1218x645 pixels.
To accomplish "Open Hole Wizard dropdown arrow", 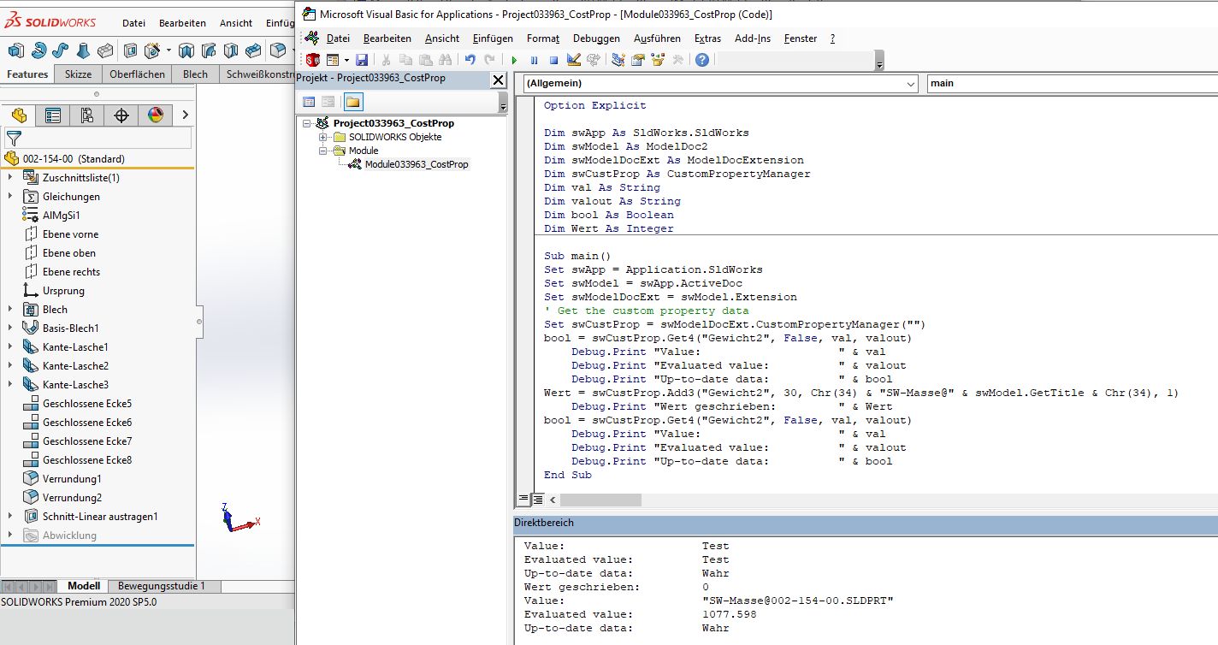I will click(x=169, y=50).
